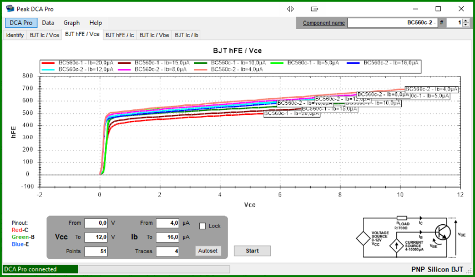Image resolution: width=475 pixels, height=277 pixels.
Task: Click the Vcc From voltage field
Action: (x=96, y=223)
